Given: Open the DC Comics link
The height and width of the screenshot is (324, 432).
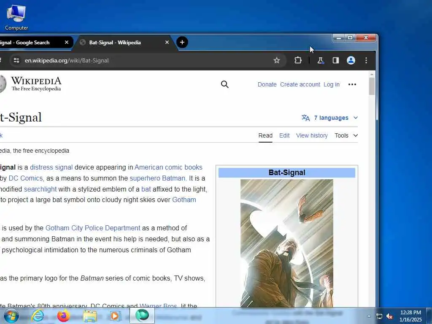Looking at the screenshot, I should pos(26,178).
